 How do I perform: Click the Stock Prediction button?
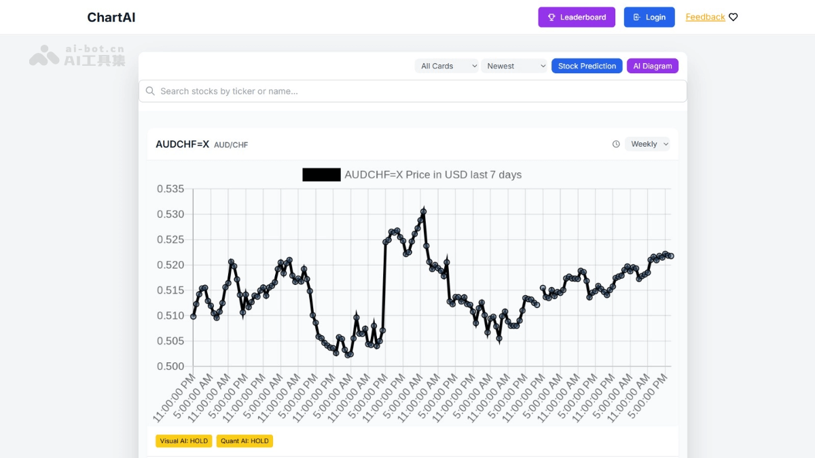(587, 66)
